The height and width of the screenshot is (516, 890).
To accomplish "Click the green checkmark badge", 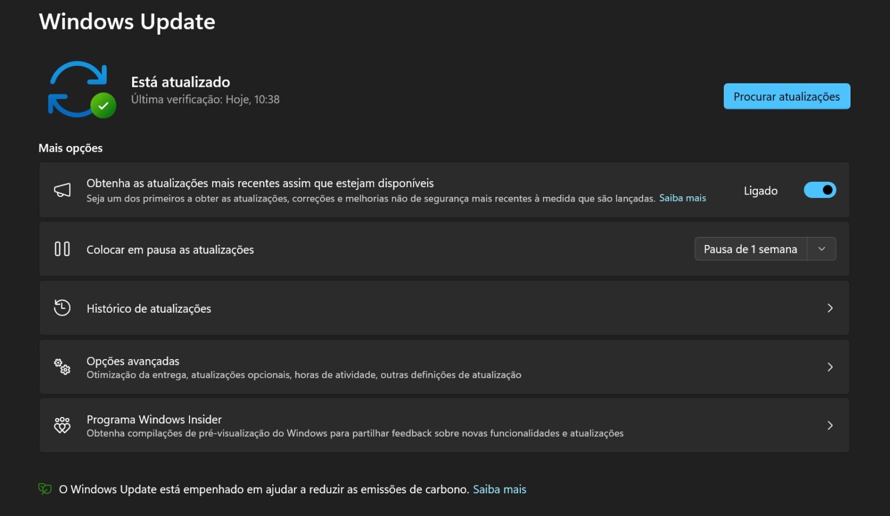I will coord(103,105).
